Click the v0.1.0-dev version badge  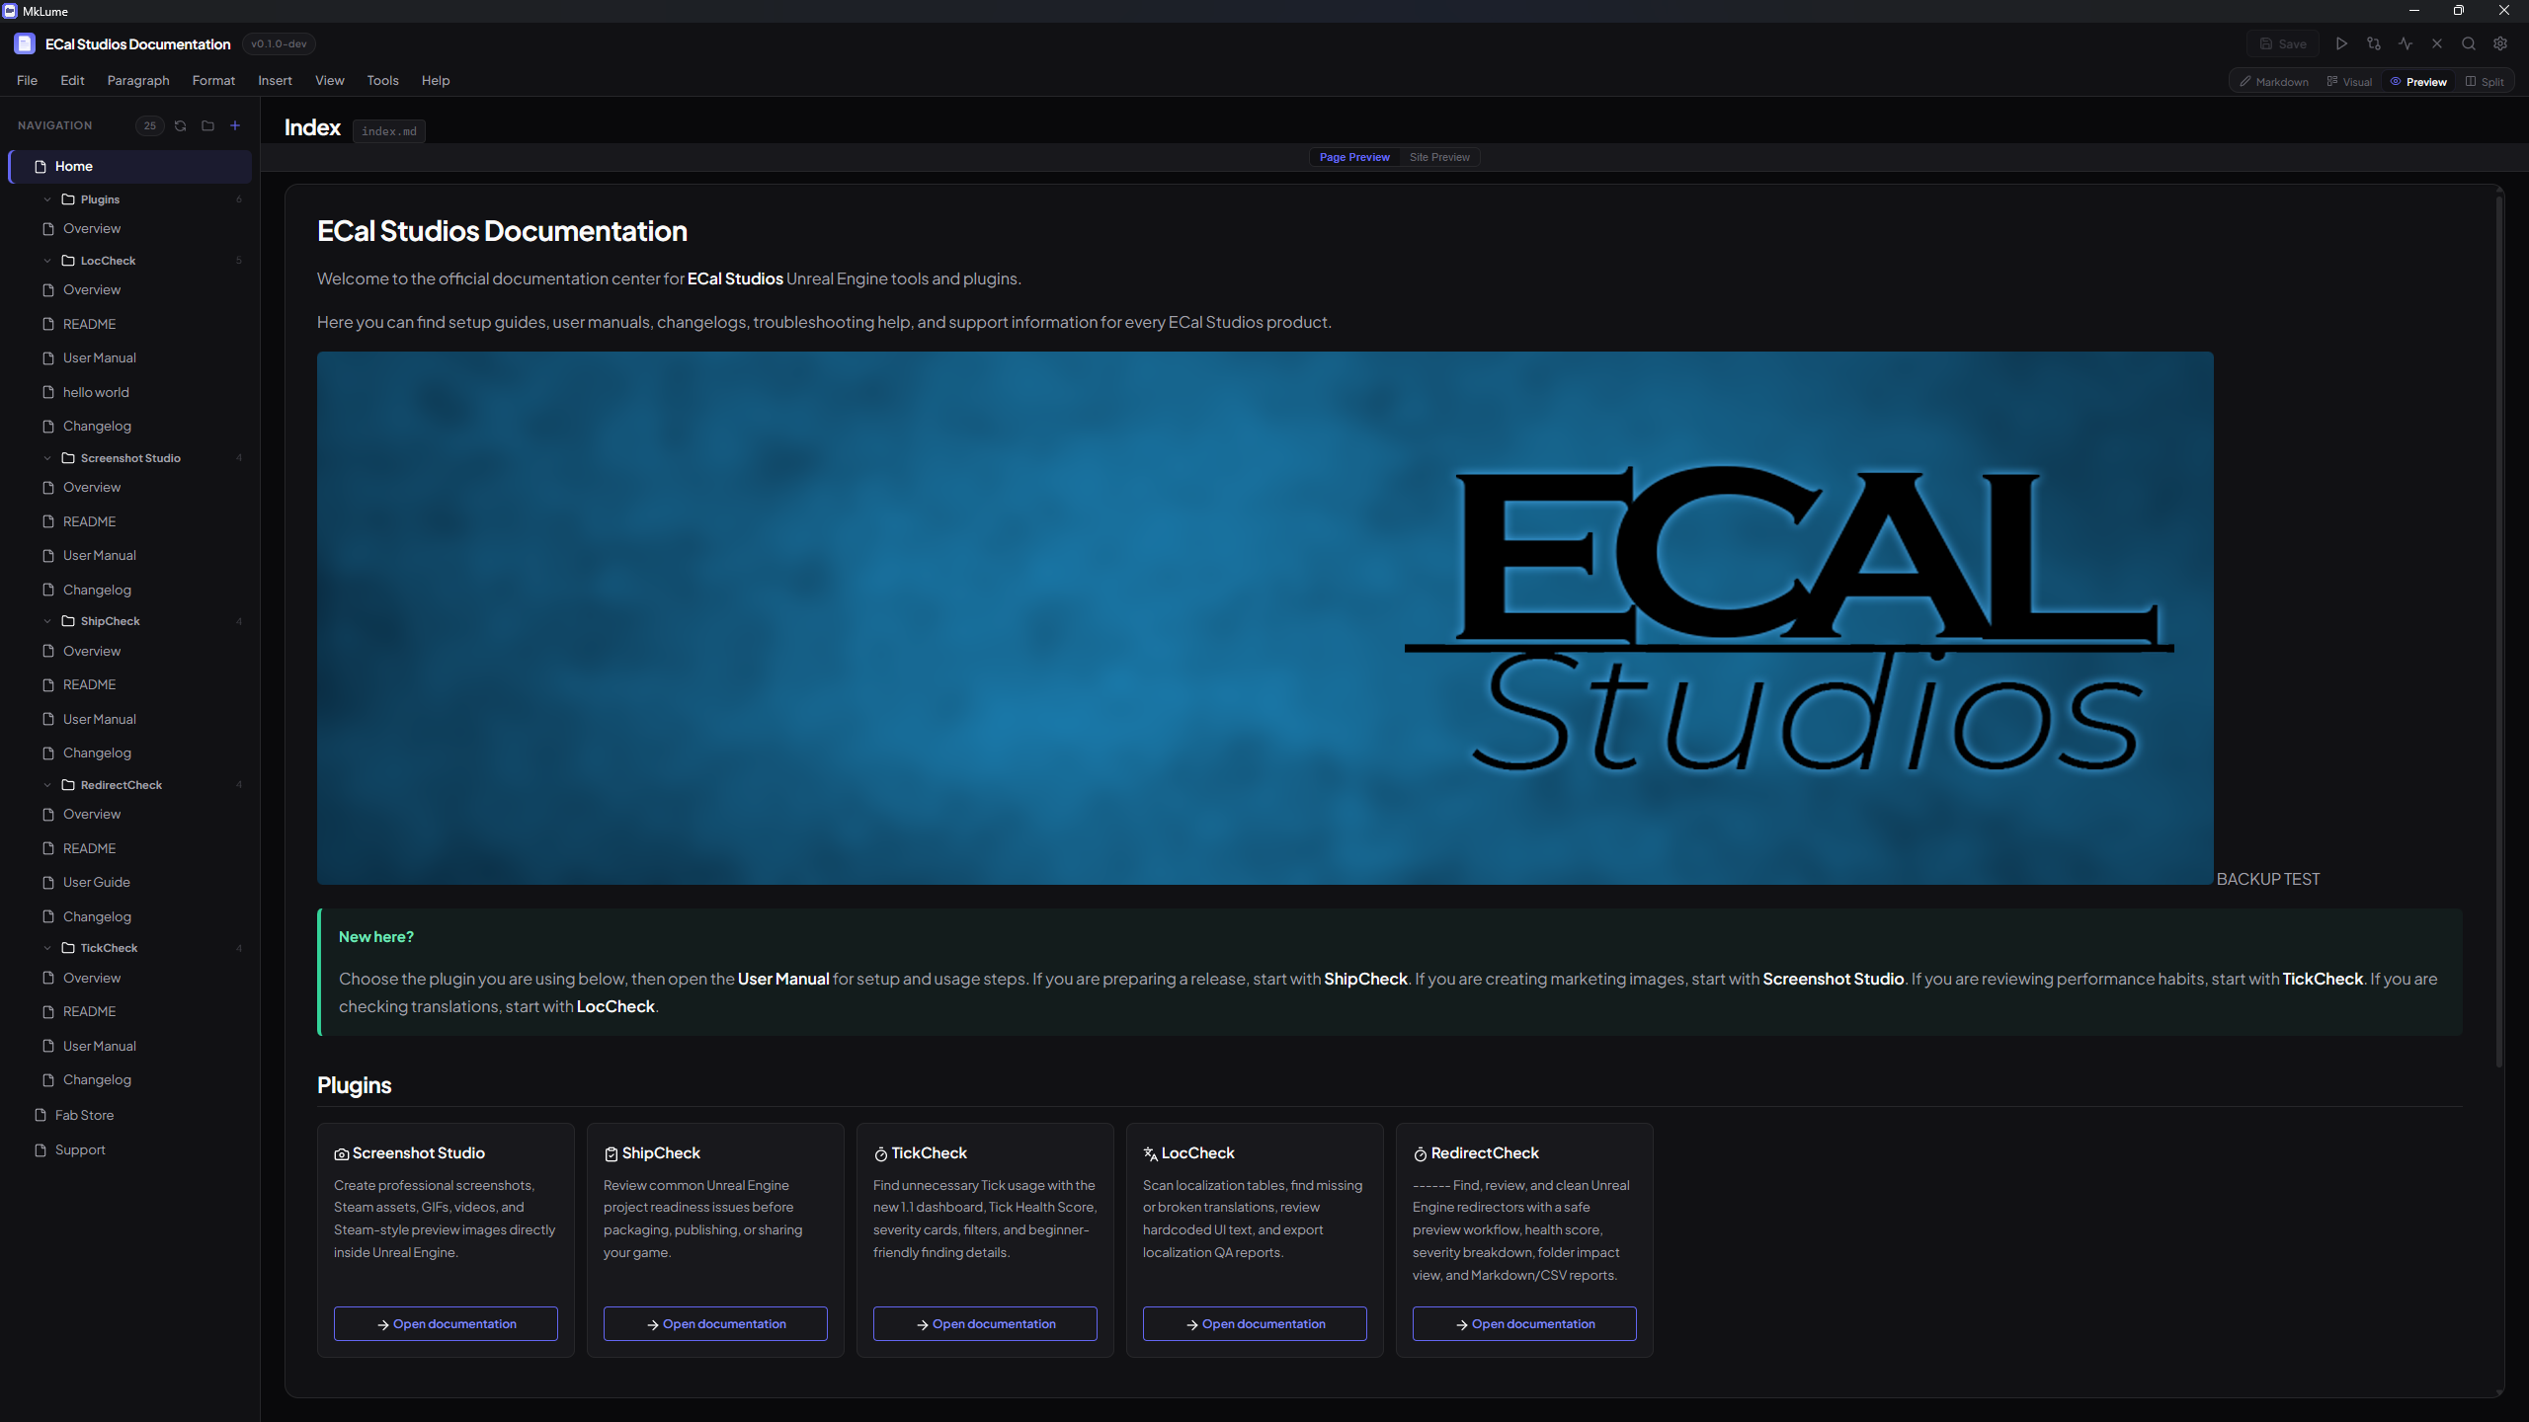tap(279, 43)
